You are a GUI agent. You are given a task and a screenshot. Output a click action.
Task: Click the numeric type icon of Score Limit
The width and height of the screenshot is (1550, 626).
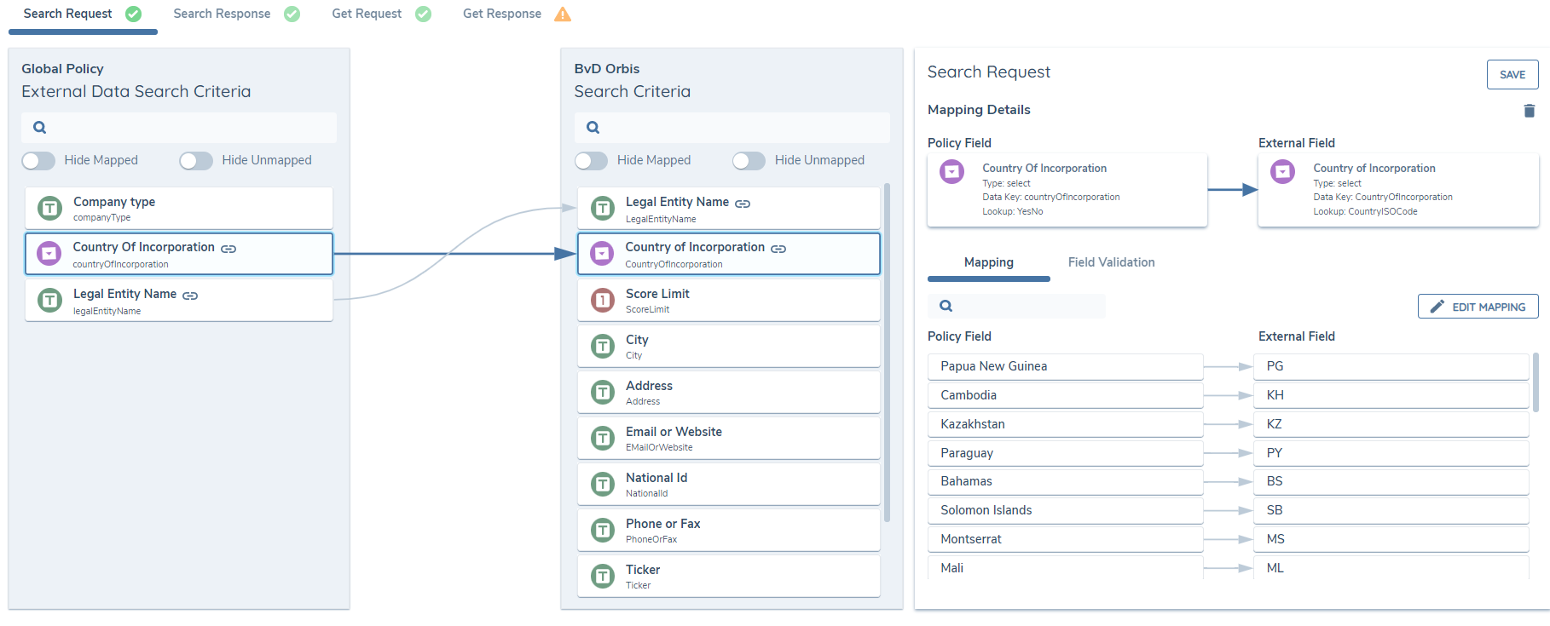(603, 300)
